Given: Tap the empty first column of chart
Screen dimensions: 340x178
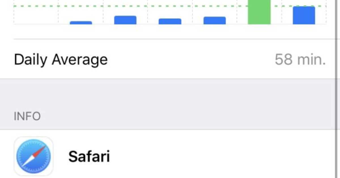Looking at the screenshot, I should 36,14.
